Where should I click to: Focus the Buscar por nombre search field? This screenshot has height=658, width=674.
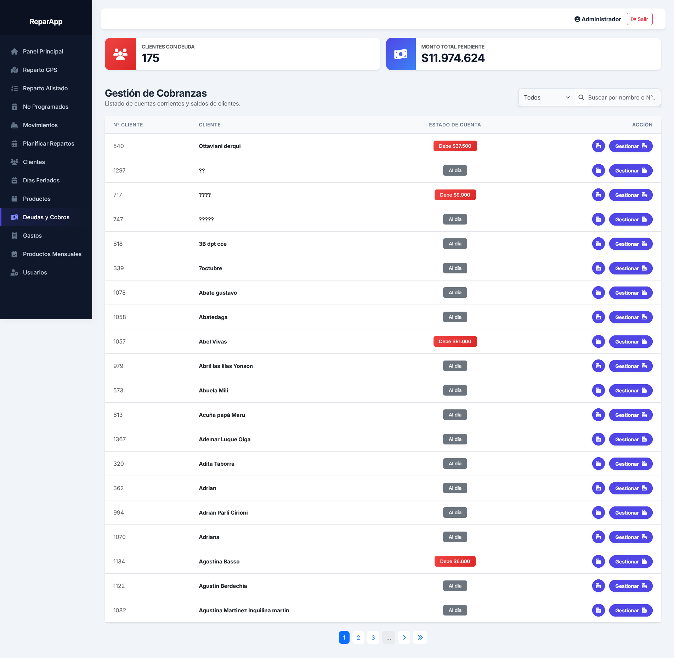624,97
